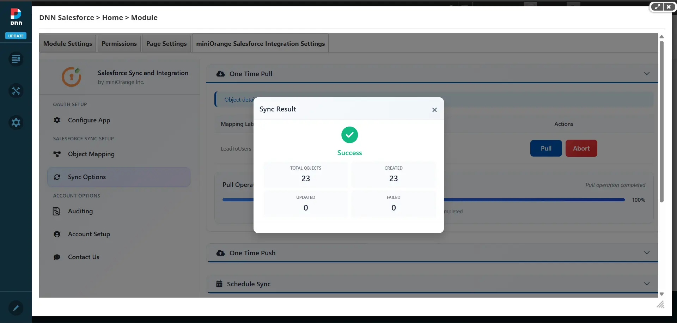Click the miniOrange logo icon

[x=72, y=77]
